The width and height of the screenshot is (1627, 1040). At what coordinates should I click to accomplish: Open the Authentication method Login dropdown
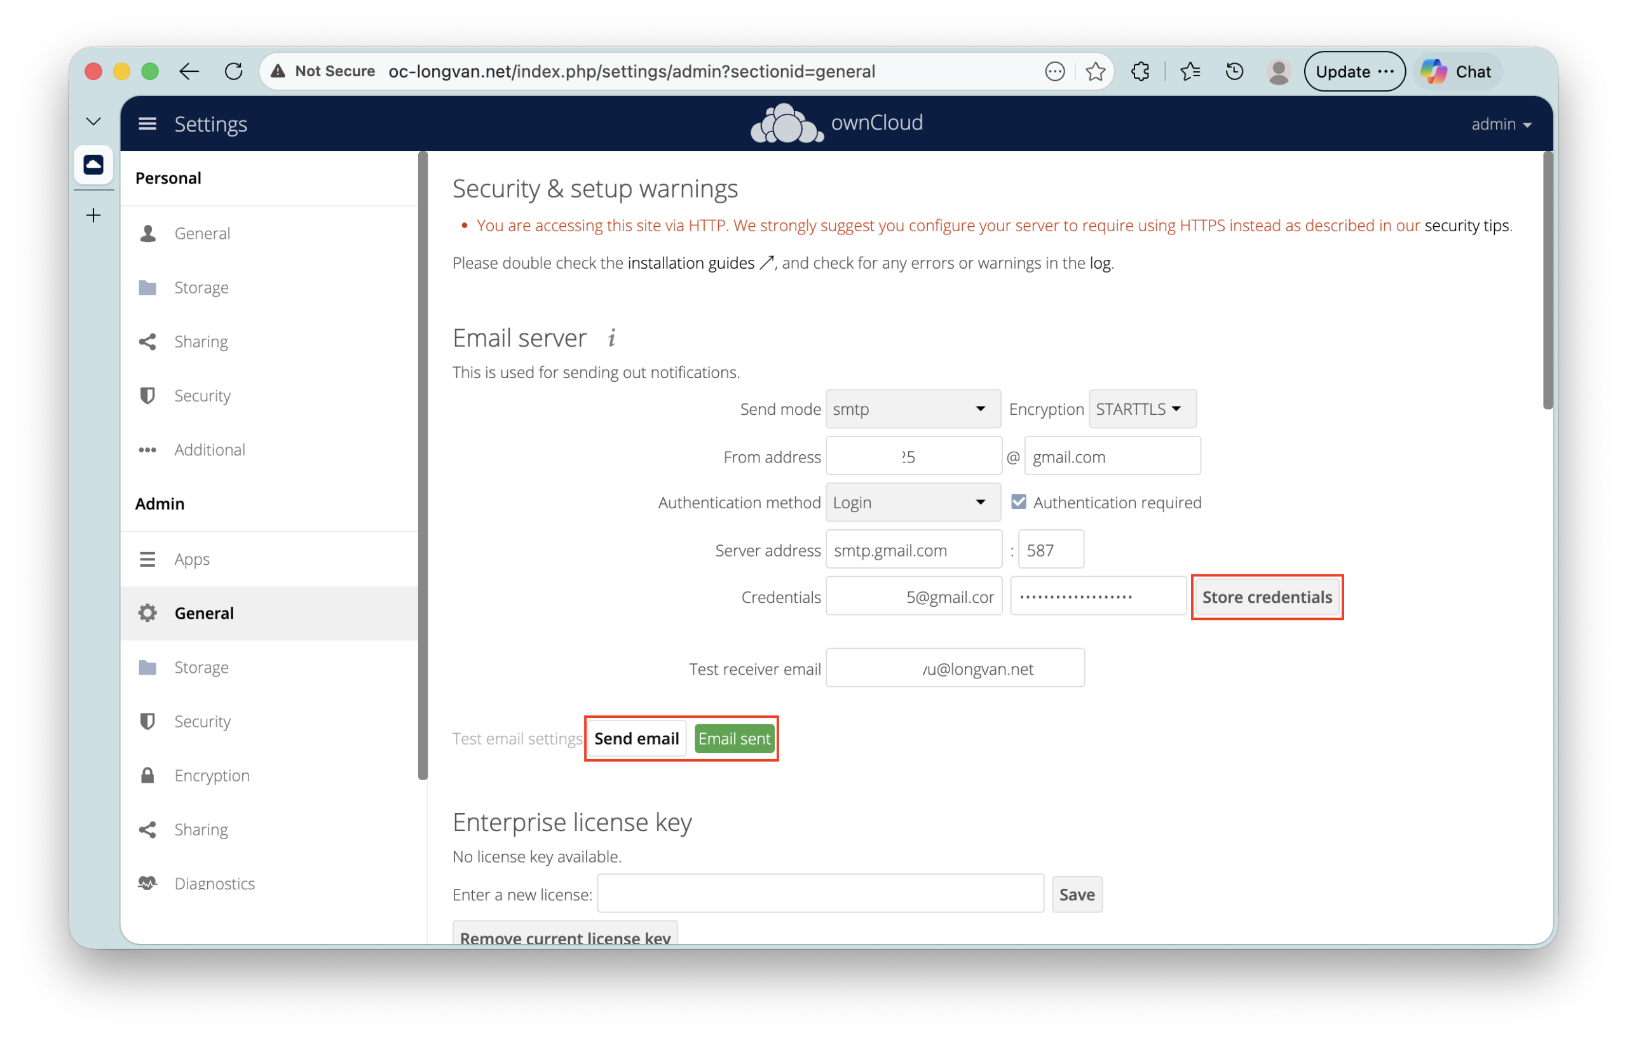pos(912,503)
